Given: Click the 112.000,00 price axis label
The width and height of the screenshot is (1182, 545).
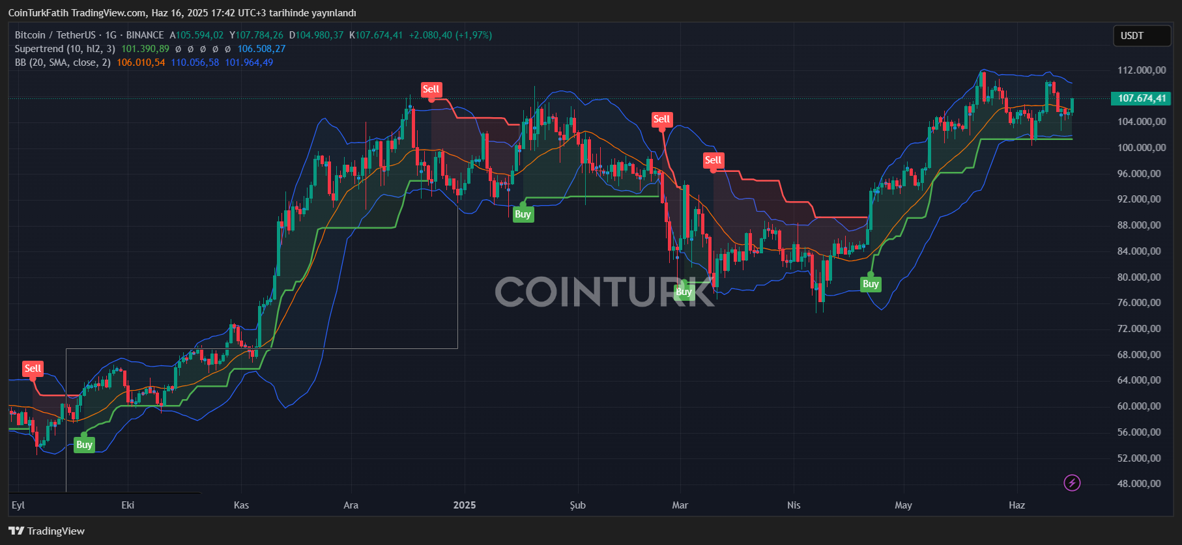Looking at the screenshot, I should pyautogui.click(x=1141, y=70).
